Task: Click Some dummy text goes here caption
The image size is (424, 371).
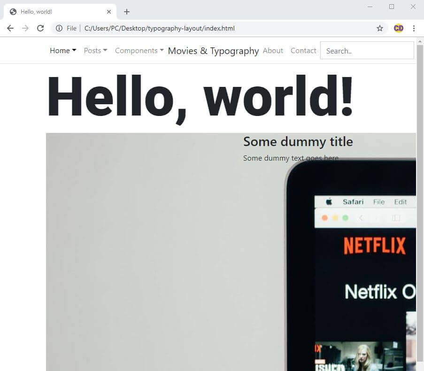Action: 291,158
